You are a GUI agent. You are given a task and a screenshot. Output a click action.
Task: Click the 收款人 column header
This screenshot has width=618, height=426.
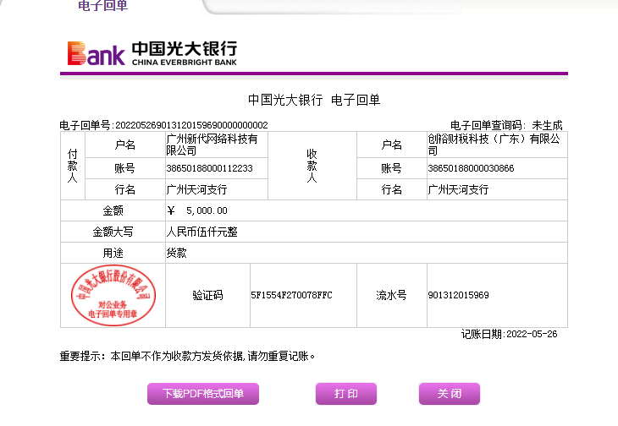(312, 166)
